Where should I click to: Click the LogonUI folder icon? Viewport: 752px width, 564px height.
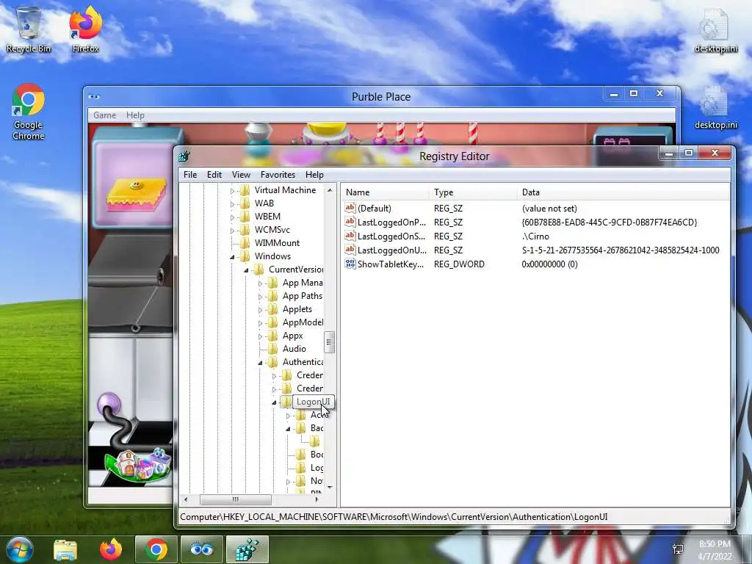point(286,402)
